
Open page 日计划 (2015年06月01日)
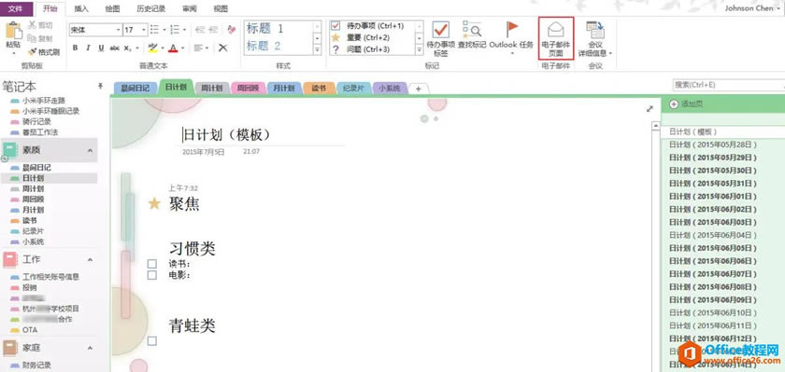coord(713,196)
